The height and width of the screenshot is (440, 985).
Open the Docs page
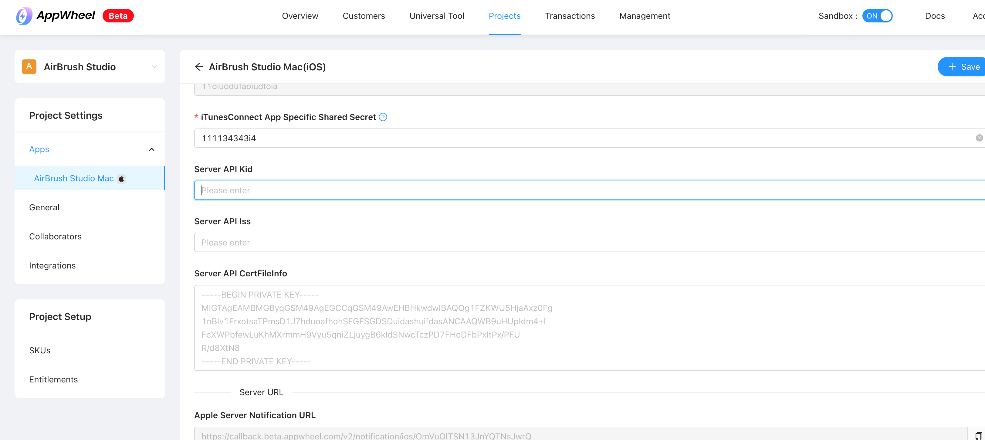pos(935,16)
